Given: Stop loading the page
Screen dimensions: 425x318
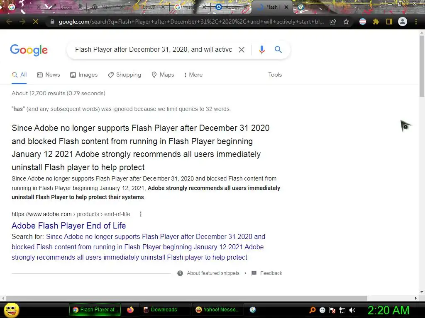Looking at the screenshot, I should [36, 22].
